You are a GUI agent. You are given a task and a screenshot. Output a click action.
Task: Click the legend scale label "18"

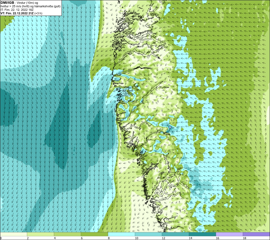click(x=244, y=238)
